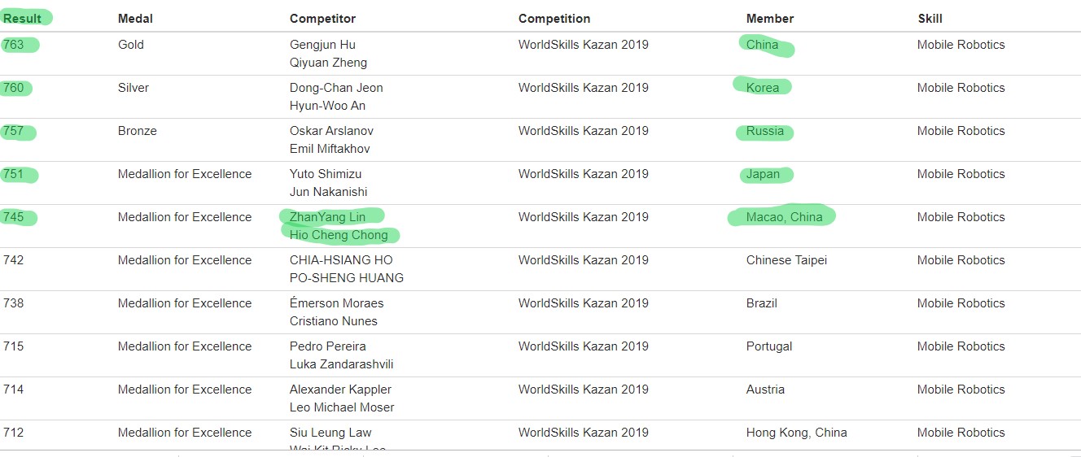1081x457 pixels.
Task: Click the Skill column header
Action: (x=930, y=19)
